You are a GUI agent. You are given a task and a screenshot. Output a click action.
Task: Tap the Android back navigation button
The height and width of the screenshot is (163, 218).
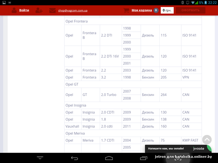pyautogui.click(x=74, y=158)
